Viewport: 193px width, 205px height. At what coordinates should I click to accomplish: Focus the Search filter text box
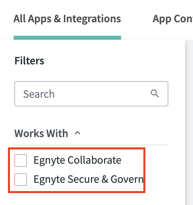pyautogui.click(x=91, y=94)
